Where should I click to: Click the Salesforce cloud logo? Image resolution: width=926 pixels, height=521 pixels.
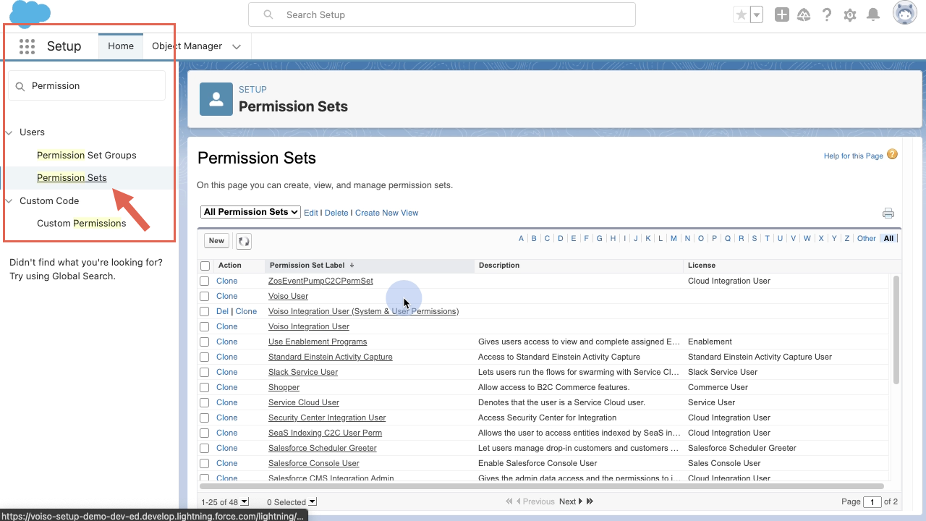point(30,14)
